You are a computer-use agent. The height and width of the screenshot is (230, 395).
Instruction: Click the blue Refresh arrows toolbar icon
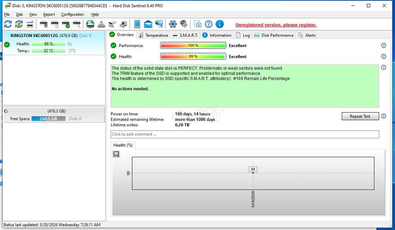[x=8, y=24]
